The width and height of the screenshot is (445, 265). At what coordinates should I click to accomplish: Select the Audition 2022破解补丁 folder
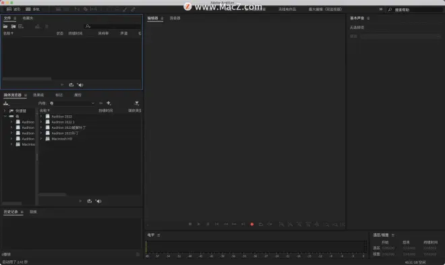pos(68,127)
